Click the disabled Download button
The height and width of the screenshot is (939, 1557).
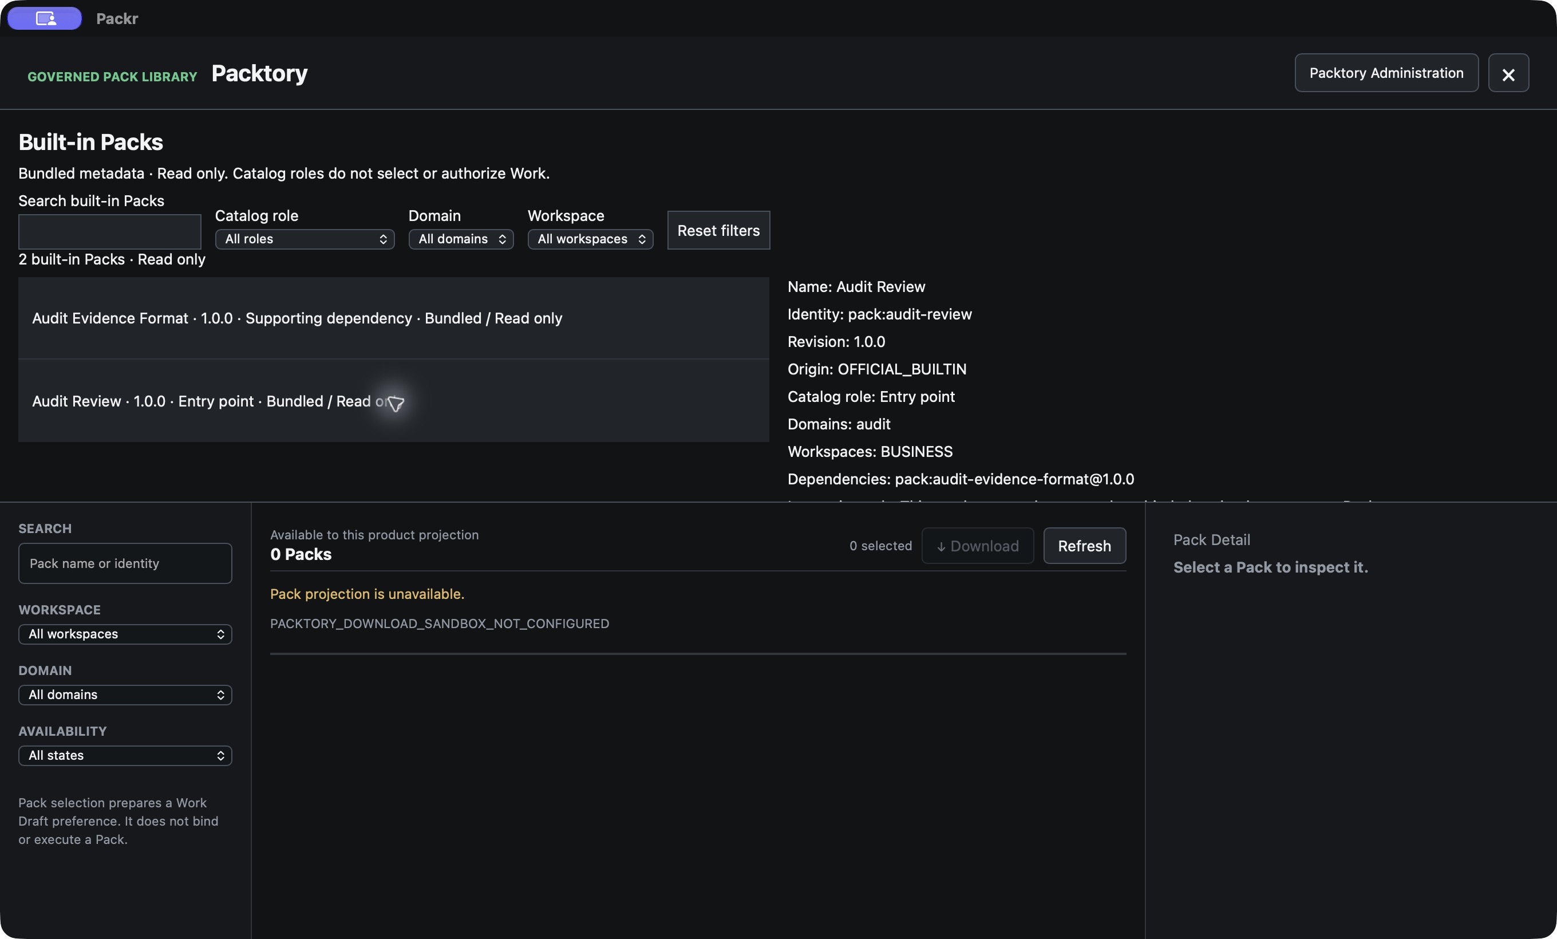click(x=978, y=546)
